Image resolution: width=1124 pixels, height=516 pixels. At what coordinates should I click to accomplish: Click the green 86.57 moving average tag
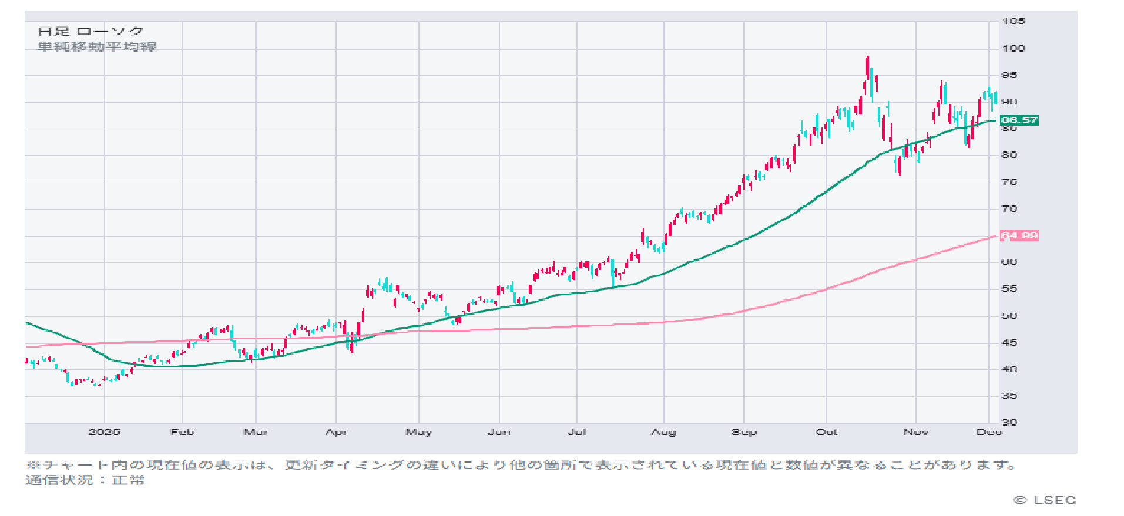click(1019, 120)
